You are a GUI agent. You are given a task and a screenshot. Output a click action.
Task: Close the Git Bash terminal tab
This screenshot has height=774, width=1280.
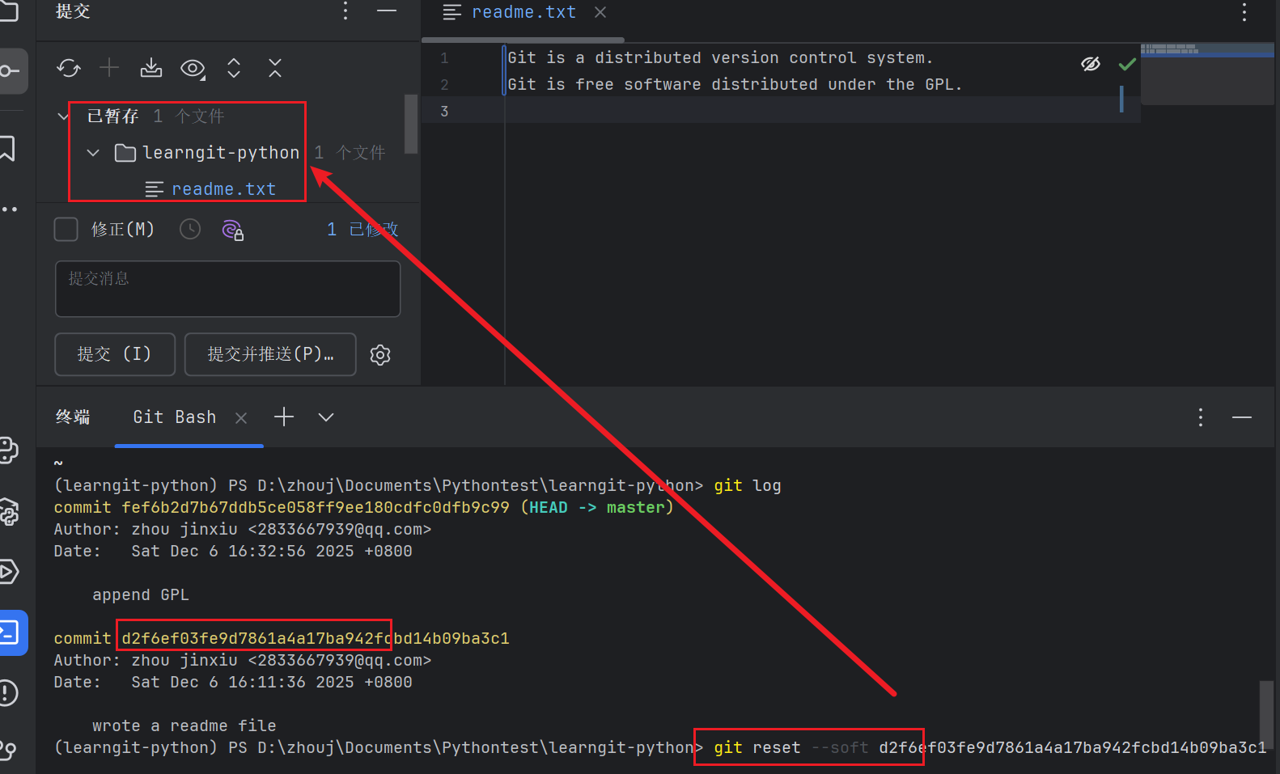coord(241,417)
